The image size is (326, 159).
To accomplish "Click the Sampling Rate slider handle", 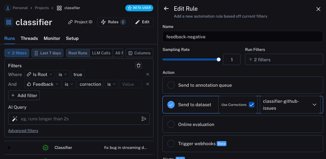I will tap(219, 59).
